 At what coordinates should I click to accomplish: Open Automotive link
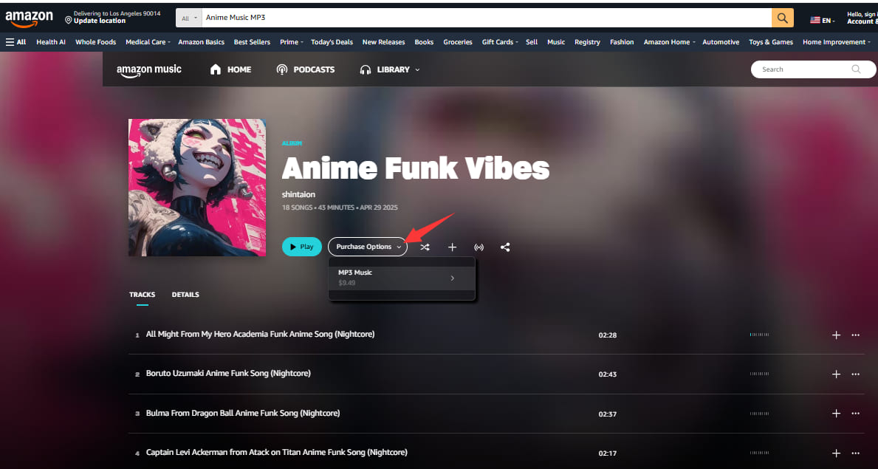pos(721,42)
